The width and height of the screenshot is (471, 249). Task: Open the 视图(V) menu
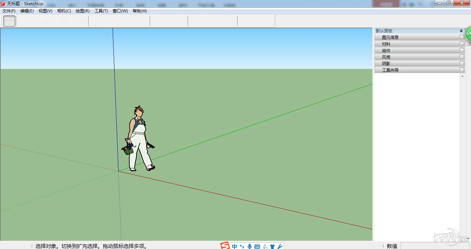(46, 11)
